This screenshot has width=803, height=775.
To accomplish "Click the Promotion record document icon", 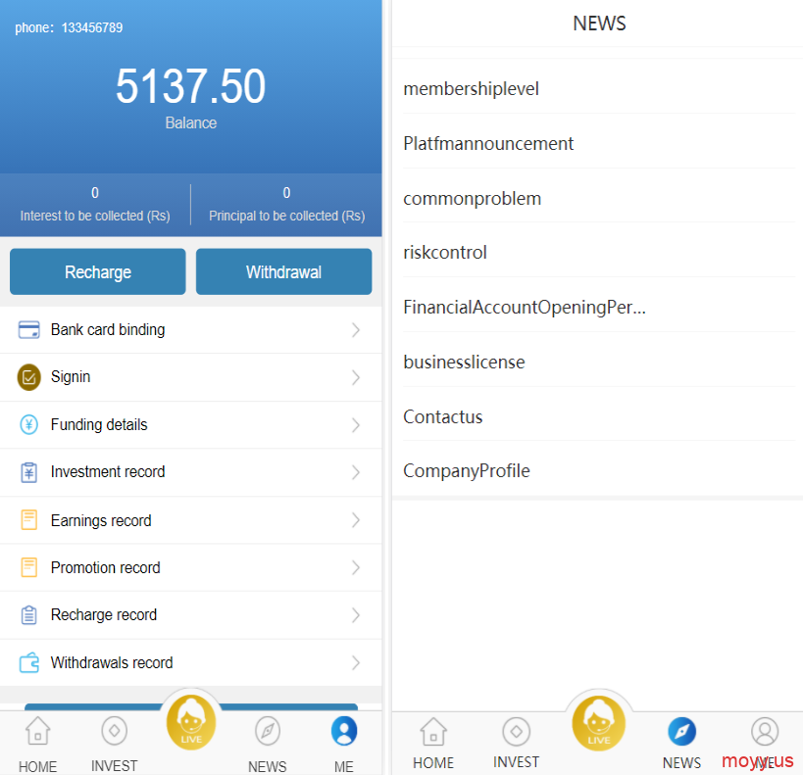I will pyautogui.click(x=29, y=567).
